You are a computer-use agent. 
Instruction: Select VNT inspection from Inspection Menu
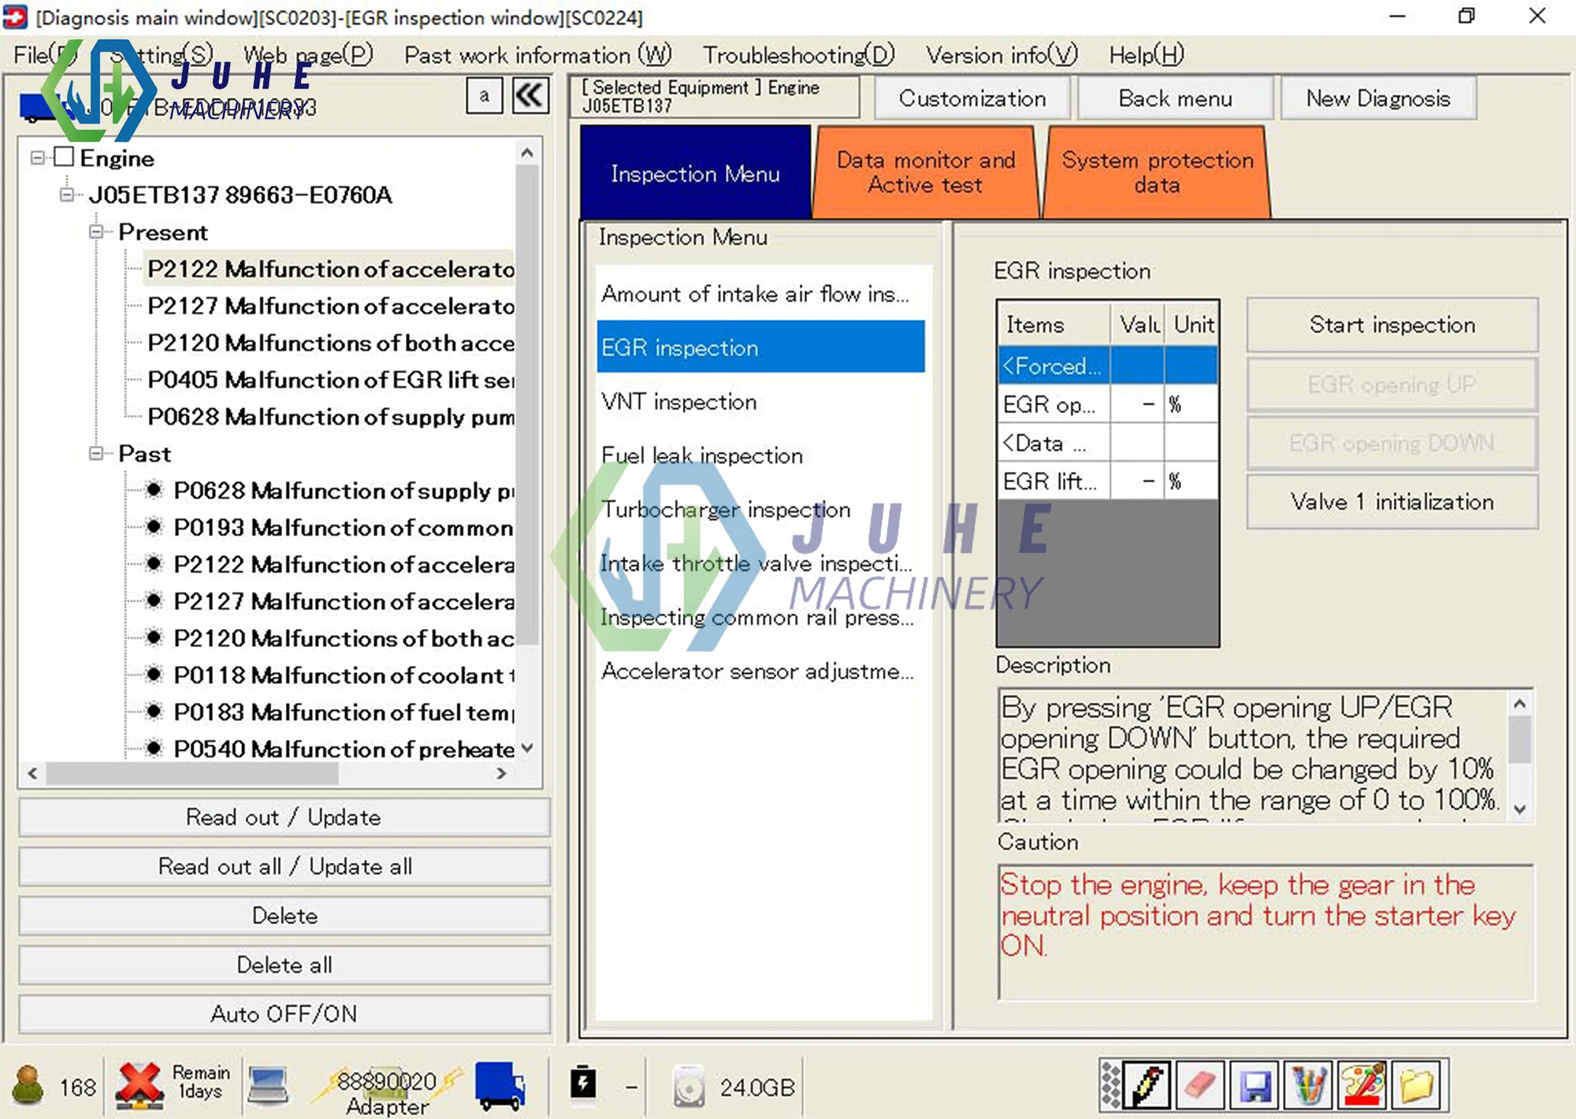(x=678, y=402)
